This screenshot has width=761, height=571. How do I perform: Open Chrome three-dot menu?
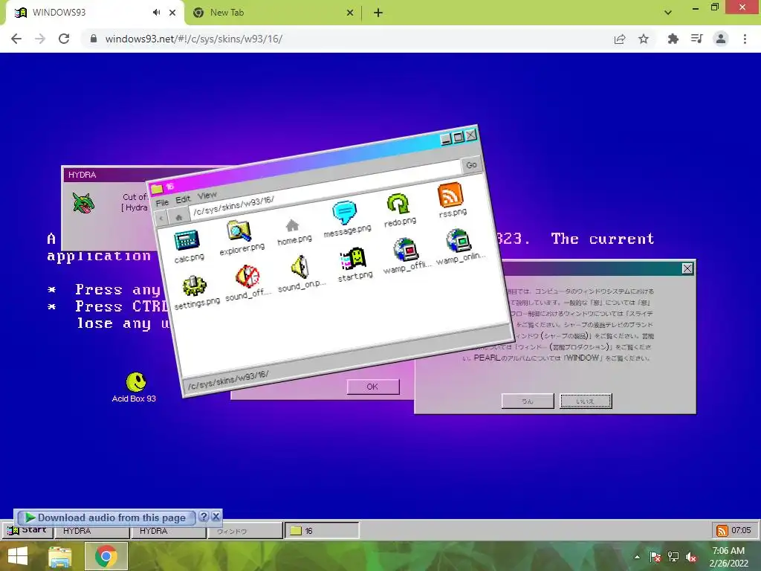[745, 39]
